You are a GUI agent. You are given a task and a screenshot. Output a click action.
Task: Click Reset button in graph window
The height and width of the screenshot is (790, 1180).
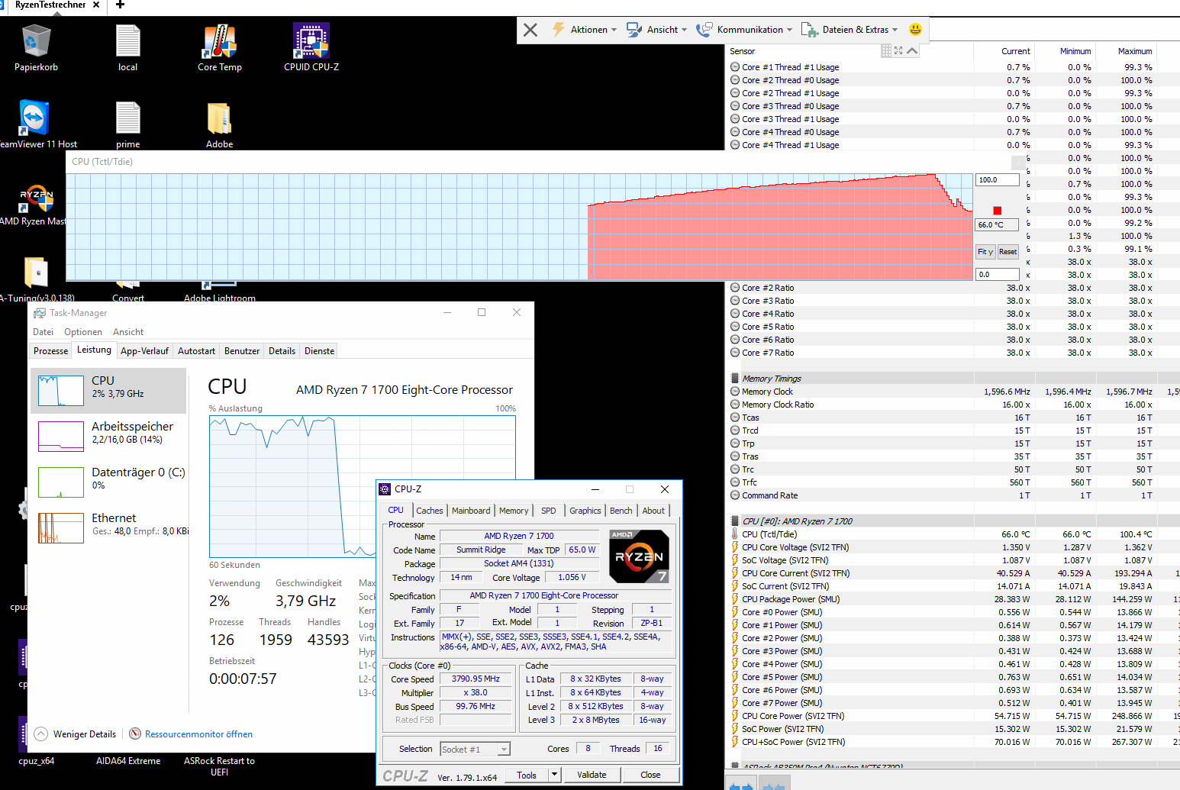point(1008,252)
